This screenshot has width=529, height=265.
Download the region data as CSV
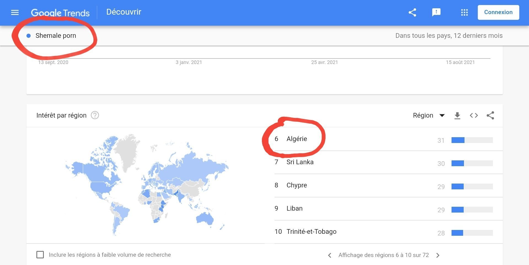pos(457,115)
